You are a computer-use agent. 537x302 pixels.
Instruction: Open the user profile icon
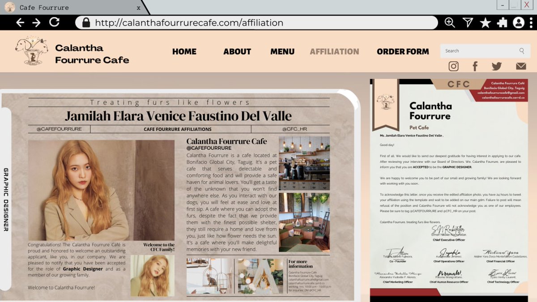click(519, 22)
